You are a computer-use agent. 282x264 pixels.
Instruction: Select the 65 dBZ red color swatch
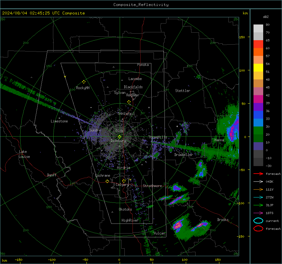258,44
